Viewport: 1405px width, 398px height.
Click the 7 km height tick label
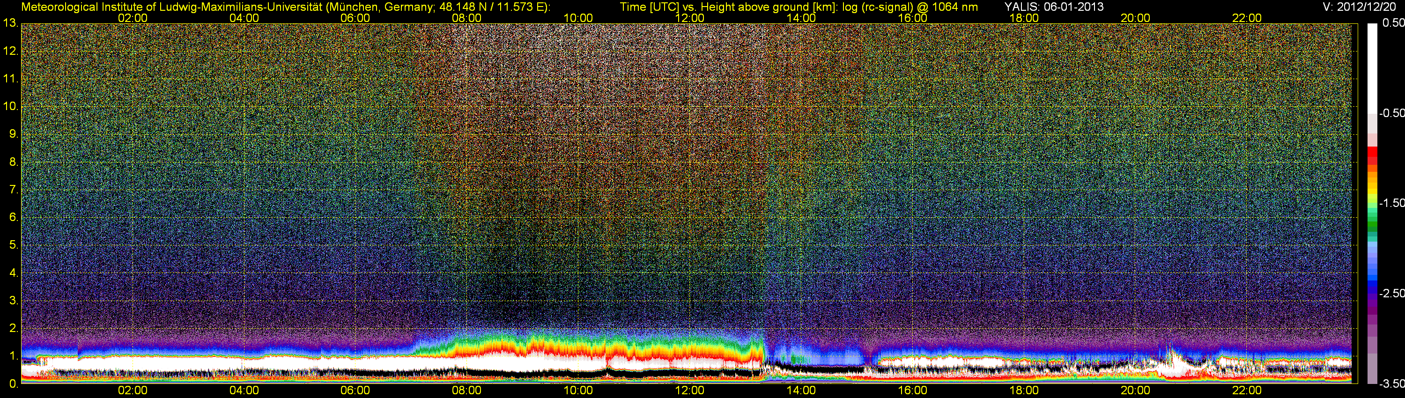14,190
